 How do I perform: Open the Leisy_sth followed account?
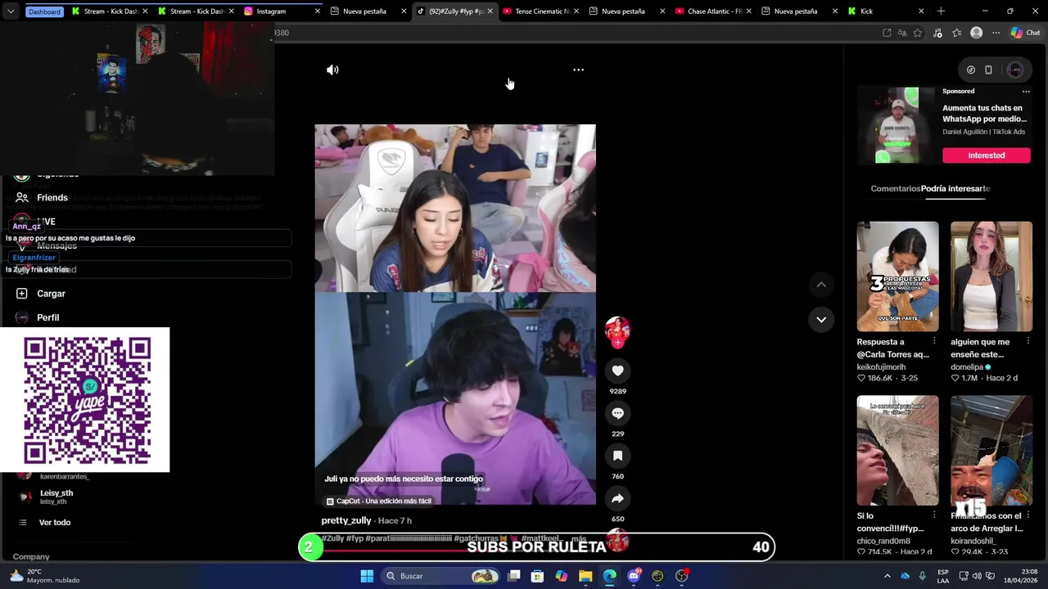[56, 497]
